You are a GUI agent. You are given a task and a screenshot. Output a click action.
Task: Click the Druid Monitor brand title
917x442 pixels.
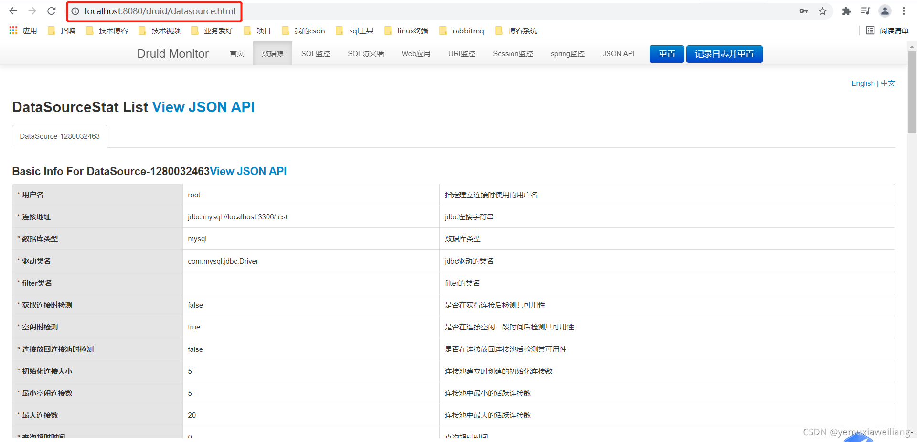(x=173, y=53)
